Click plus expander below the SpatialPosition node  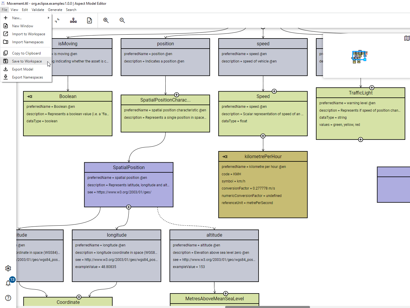coord(129,207)
